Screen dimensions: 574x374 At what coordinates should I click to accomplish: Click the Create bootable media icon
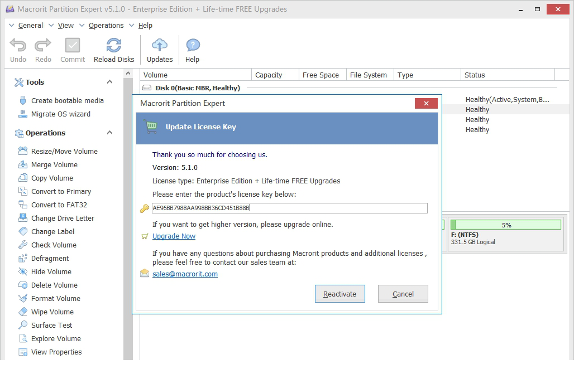23,100
